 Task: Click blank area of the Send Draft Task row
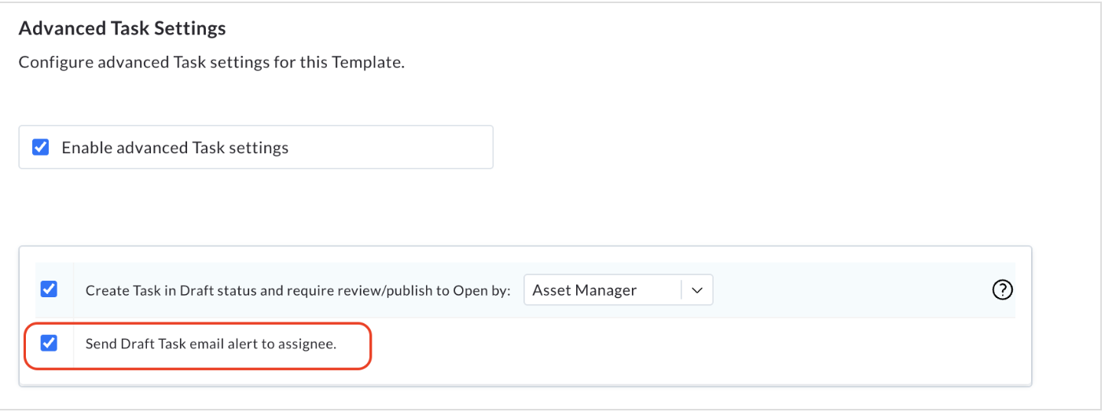[692, 344]
